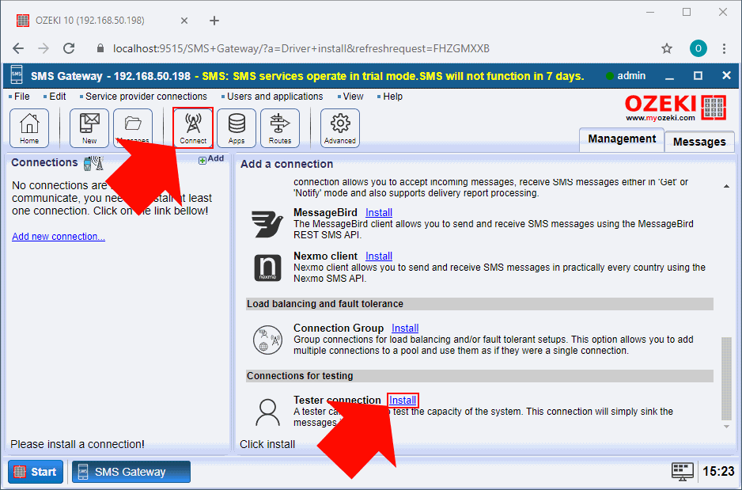
Task: Click the monitor icon in the system tray
Action: click(683, 472)
